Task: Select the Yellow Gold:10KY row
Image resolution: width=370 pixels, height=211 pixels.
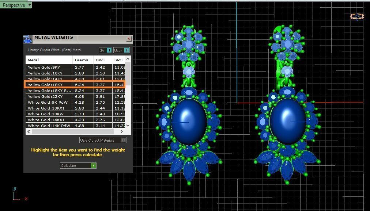Action: coord(75,73)
